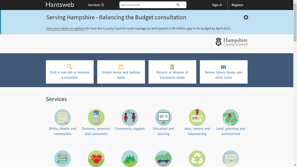Click the Business, economy calculator icon
The image size is (297, 167).
coord(96,118)
